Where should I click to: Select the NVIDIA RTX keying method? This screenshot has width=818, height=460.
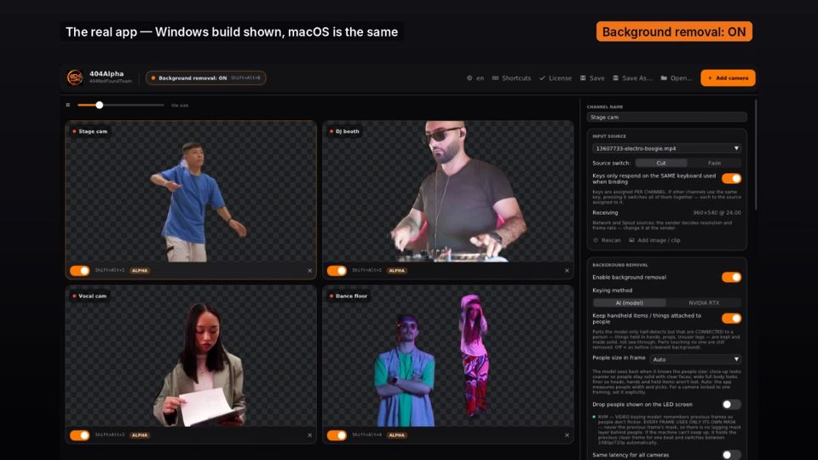point(704,302)
